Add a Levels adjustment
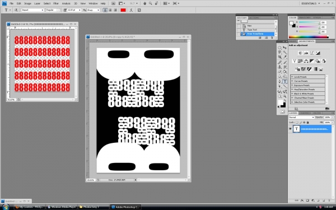The width and height of the screenshot is (336, 210). 306,53
